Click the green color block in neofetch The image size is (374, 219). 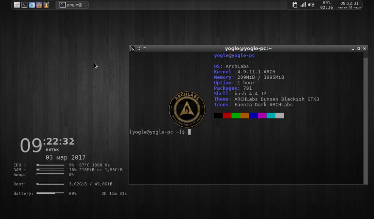click(x=236, y=115)
